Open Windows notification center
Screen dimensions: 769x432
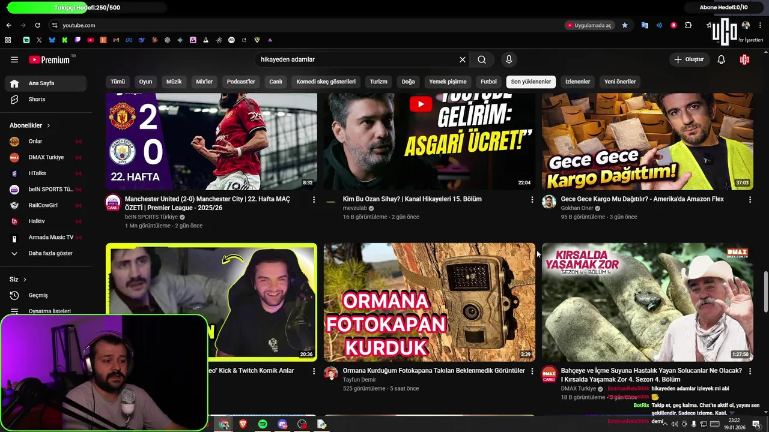click(756, 424)
